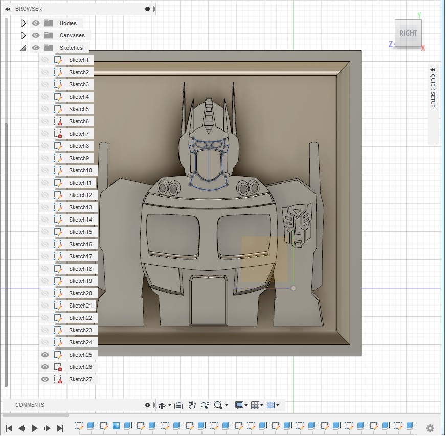Click the Grid and Snaps icon
Viewport: 448px width, 436px height.
click(x=255, y=405)
